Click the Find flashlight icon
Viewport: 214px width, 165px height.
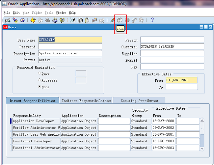click(15, 20)
